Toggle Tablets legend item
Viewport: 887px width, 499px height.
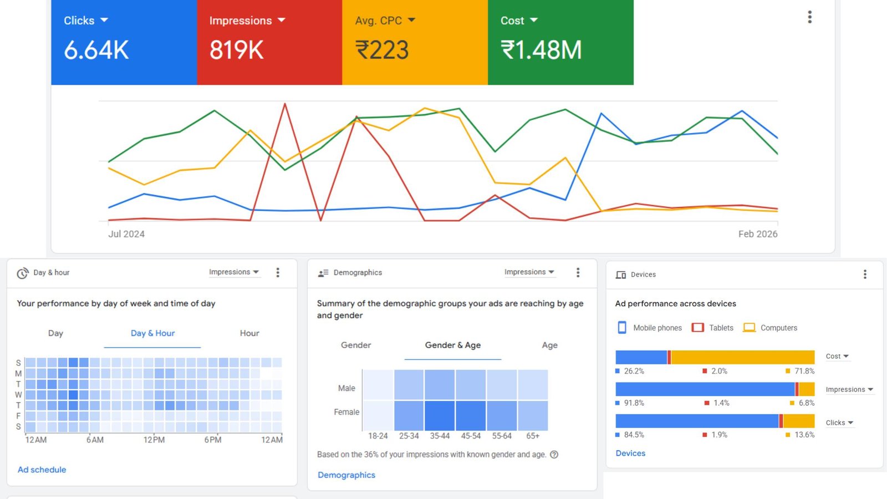pos(713,328)
